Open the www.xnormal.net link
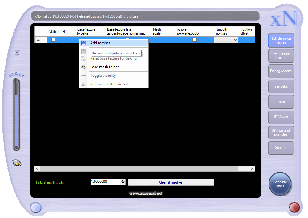Viewport: 308px width, 218px height. pos(146,193)
